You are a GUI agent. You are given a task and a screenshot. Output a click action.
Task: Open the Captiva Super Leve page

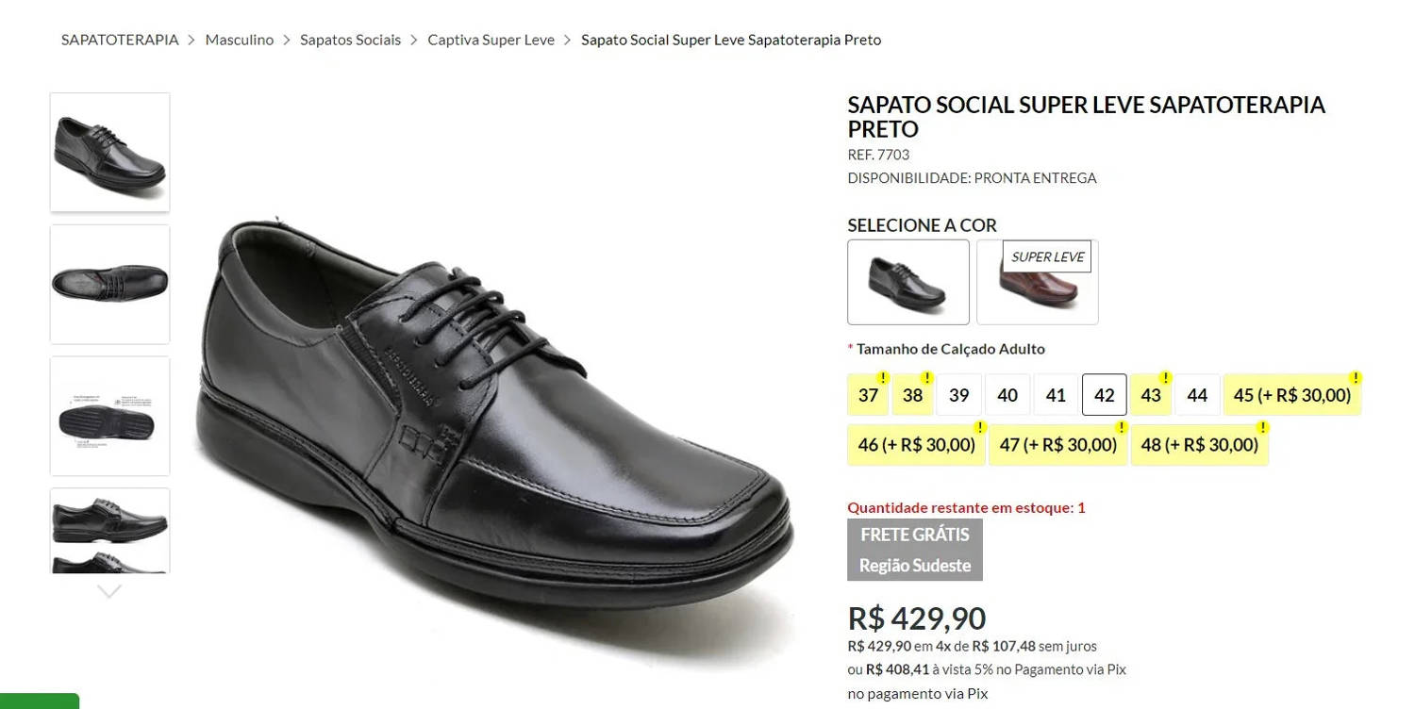[491, 40]
